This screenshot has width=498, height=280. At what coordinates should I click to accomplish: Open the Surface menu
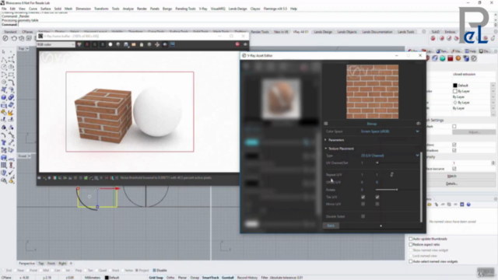point(46,9)
